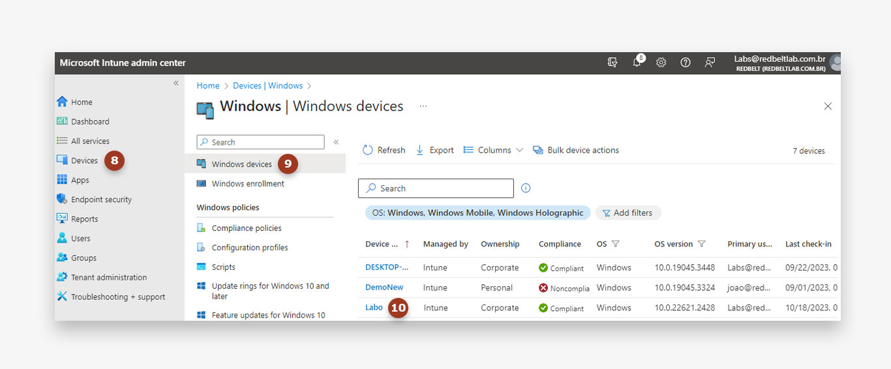Open the Labo device link
This screenshot has height=369, width=891.
pos(374,308)
